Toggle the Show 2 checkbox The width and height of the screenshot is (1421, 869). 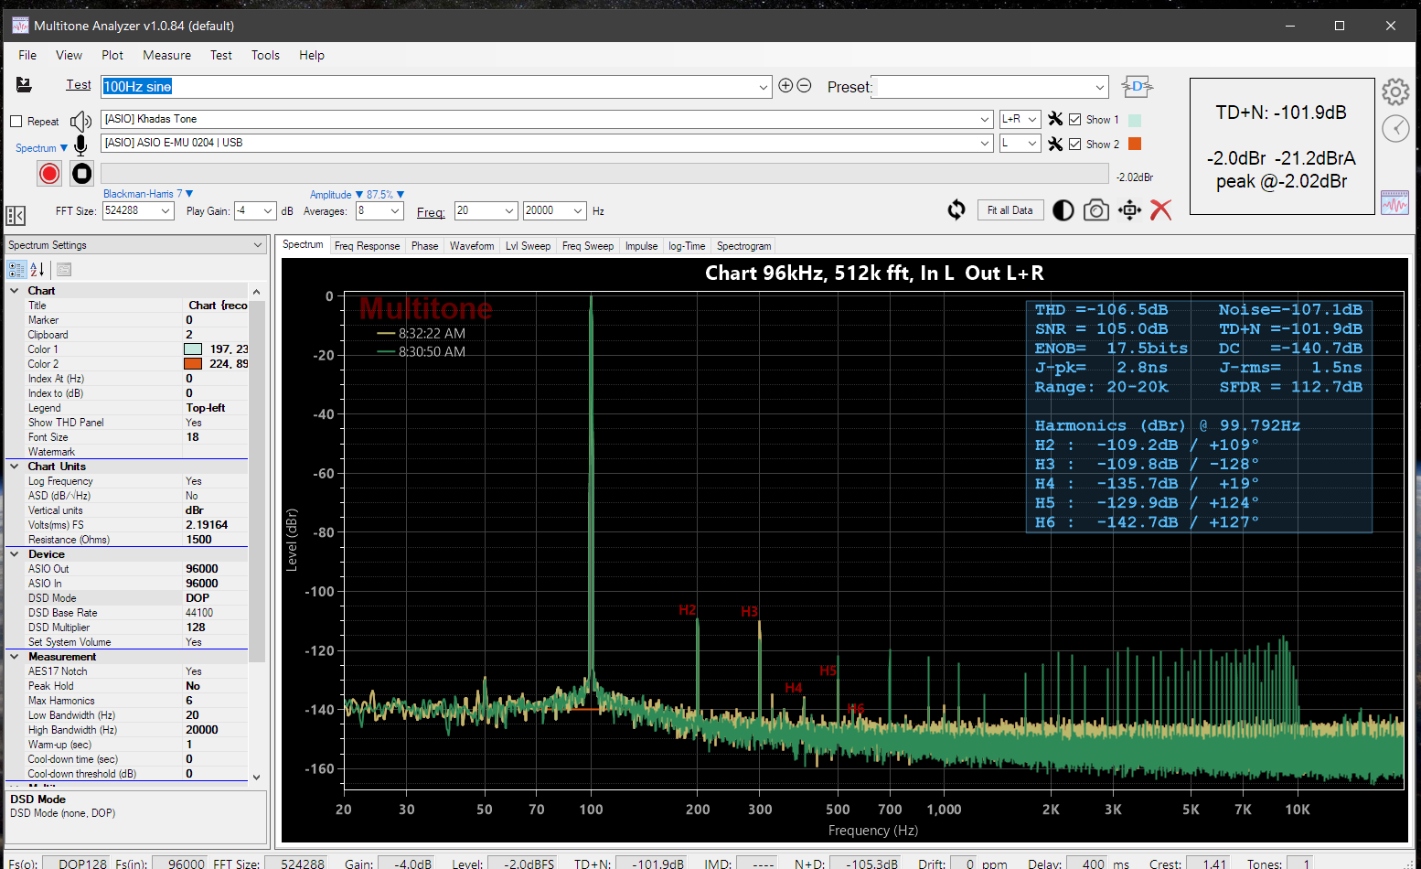click(x=1075, y=145)
